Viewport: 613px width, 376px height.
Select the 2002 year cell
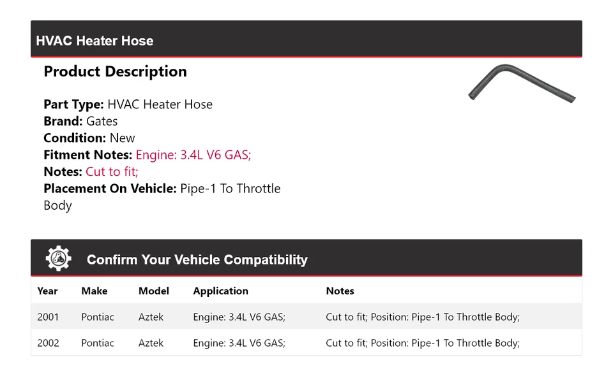tap(48, 343)
